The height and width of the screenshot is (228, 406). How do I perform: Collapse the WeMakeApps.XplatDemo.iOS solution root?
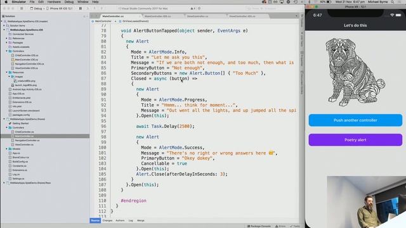coord(2,22)
